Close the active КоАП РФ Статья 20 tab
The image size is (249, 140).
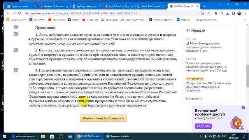pyautogui.click(x=197, y=6)
